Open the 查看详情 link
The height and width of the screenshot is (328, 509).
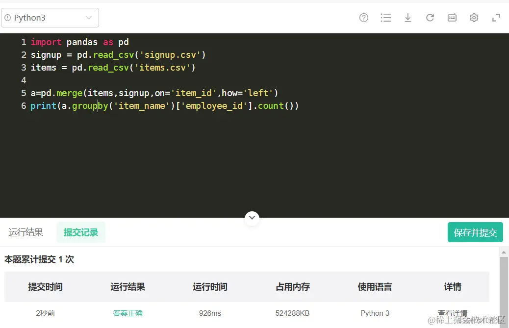453,313
